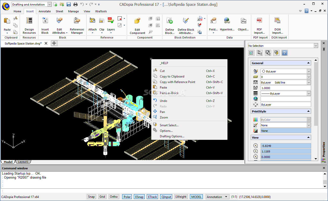
Task: Open the ByLayer Solid line linetype dropdown
Action: (x=309, y=82)
